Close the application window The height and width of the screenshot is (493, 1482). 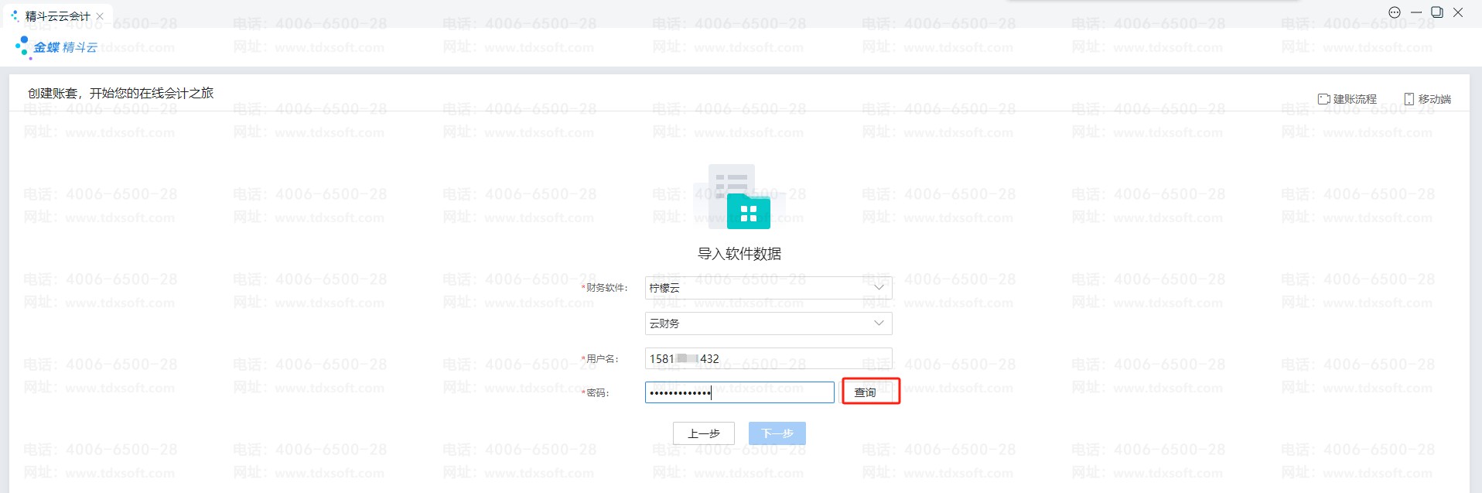1458,12
